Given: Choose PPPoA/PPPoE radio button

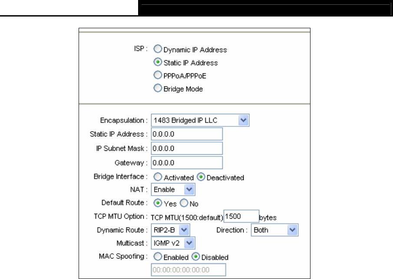Looking at the screenshot, I should click(x=158, y=75).
